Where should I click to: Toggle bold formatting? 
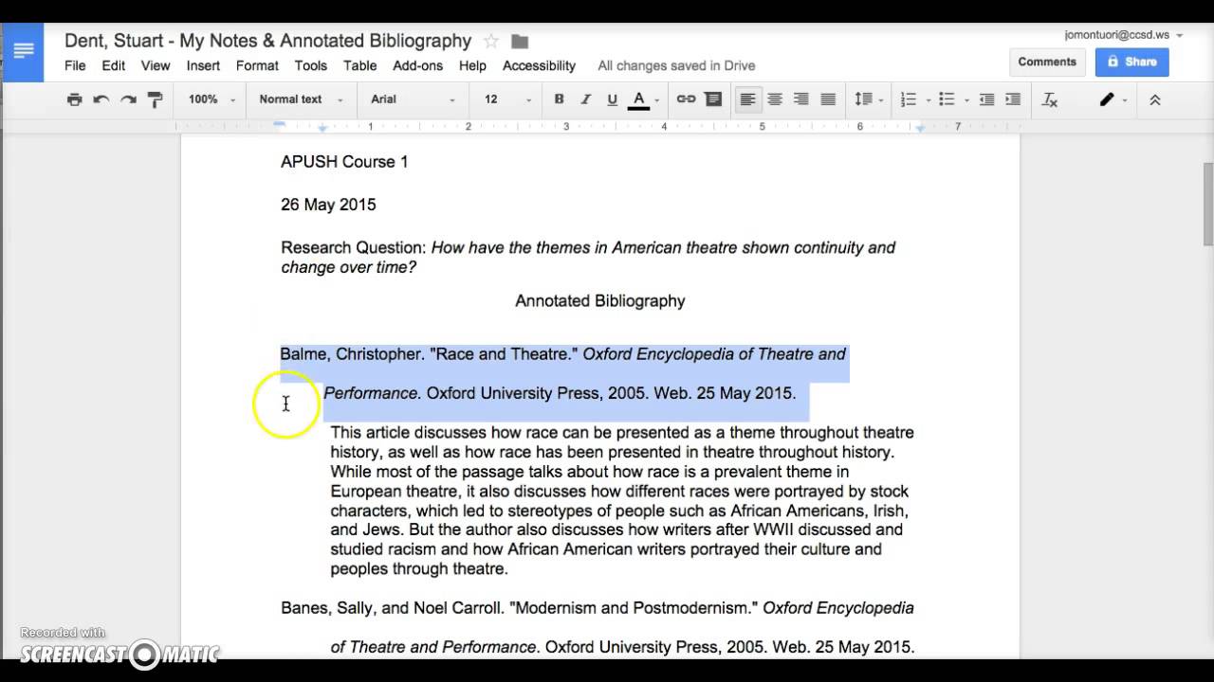tap(559, 99)
